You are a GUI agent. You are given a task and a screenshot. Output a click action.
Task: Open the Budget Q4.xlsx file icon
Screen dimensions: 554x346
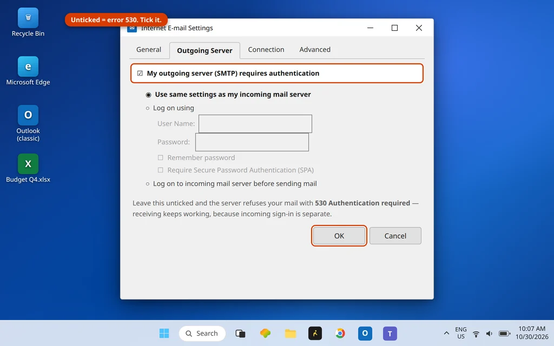point(28,169)
